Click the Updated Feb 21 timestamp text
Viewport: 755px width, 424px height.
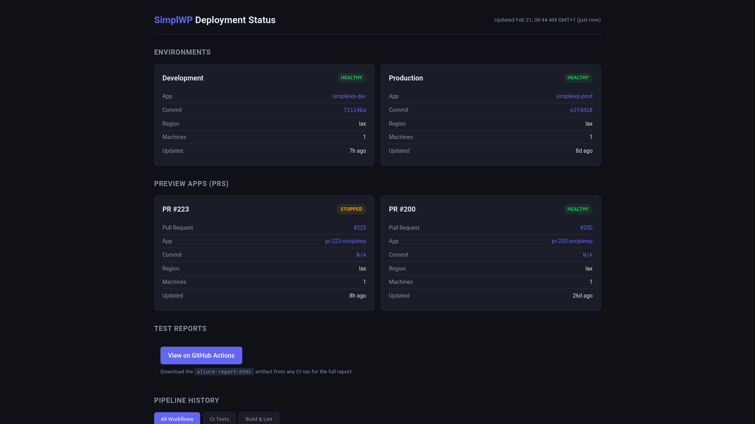click(547, 20)
